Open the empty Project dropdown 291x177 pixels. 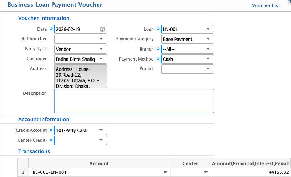click(x=208, y=69)
